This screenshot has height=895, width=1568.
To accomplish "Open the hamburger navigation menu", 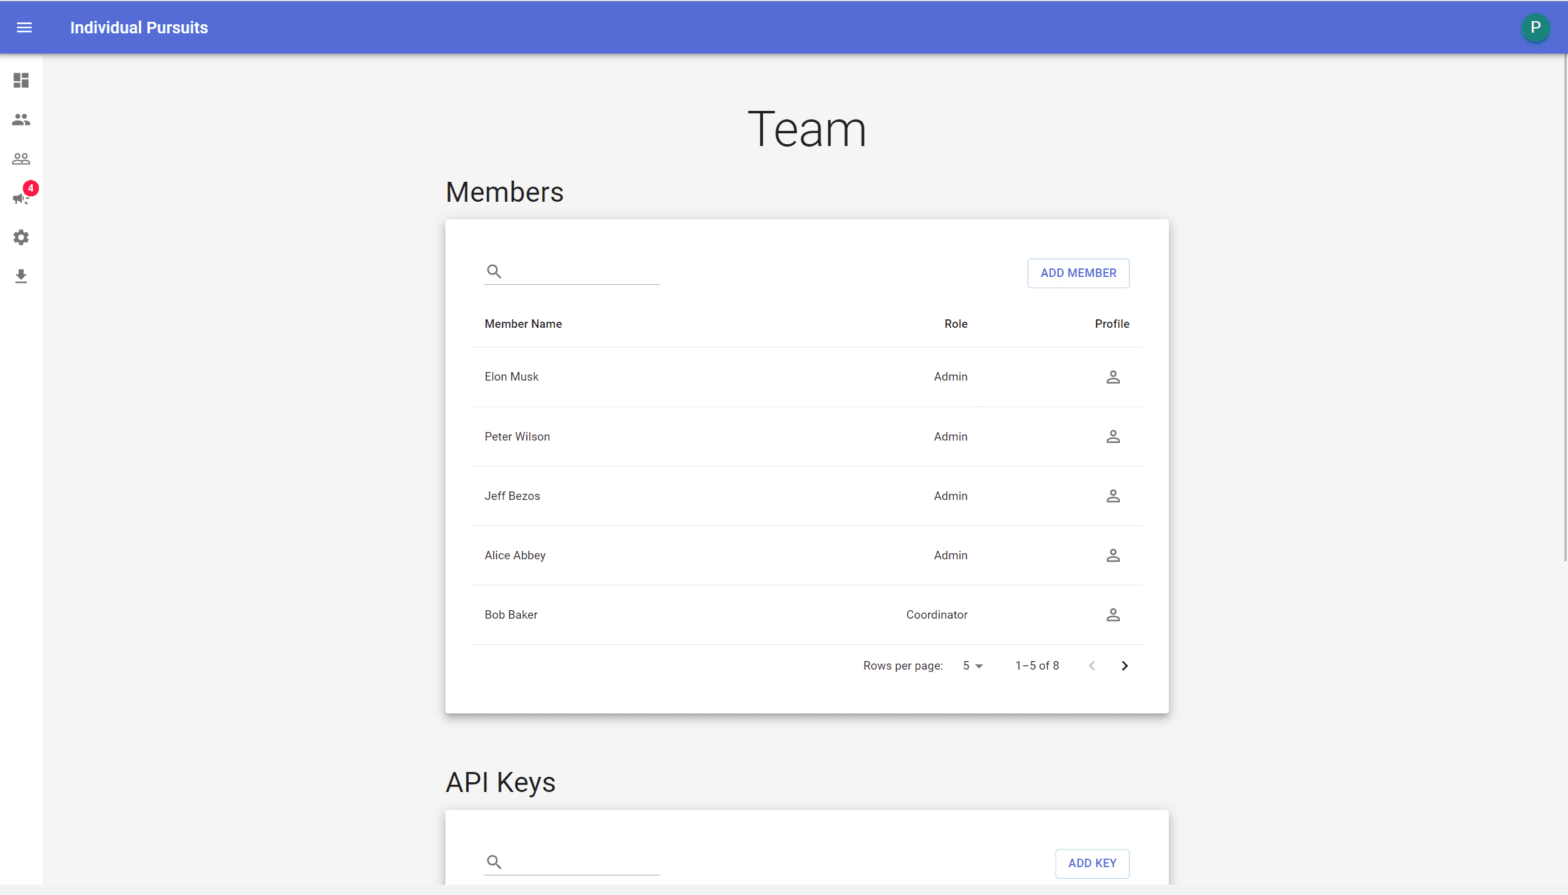I will (x=24, y=27).
